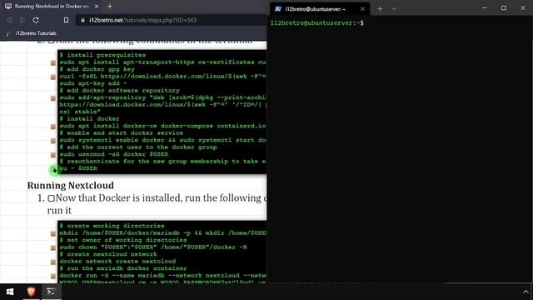
Task: Copy the systemctl enable docker command
Action: pyautogui.click(x=53, y=141)
